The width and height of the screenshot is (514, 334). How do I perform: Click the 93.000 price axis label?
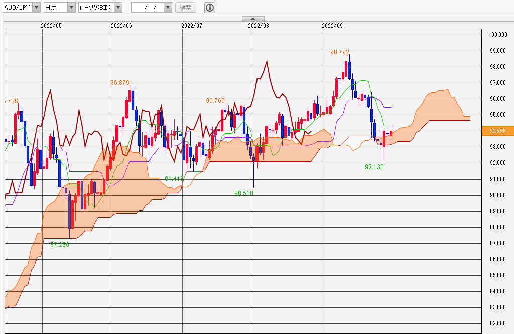pos(498,147)
